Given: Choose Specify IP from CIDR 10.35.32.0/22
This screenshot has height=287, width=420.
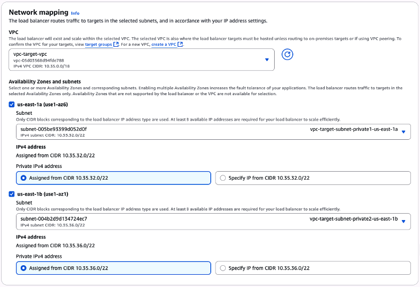Looking at the screenshot, I should 223,178.
